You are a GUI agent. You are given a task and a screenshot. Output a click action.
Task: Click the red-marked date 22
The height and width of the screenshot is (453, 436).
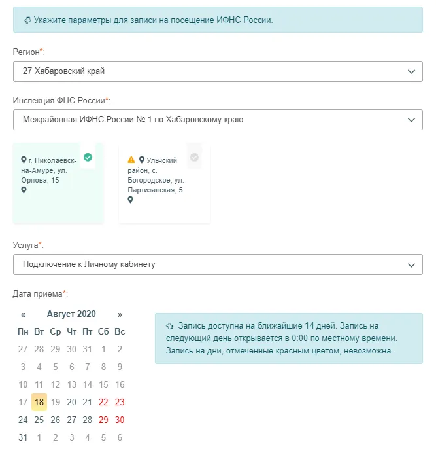(103, 402)
